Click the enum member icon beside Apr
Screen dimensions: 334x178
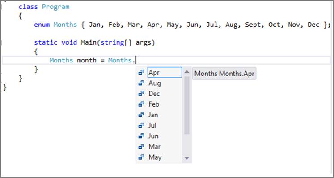[141, 72]
